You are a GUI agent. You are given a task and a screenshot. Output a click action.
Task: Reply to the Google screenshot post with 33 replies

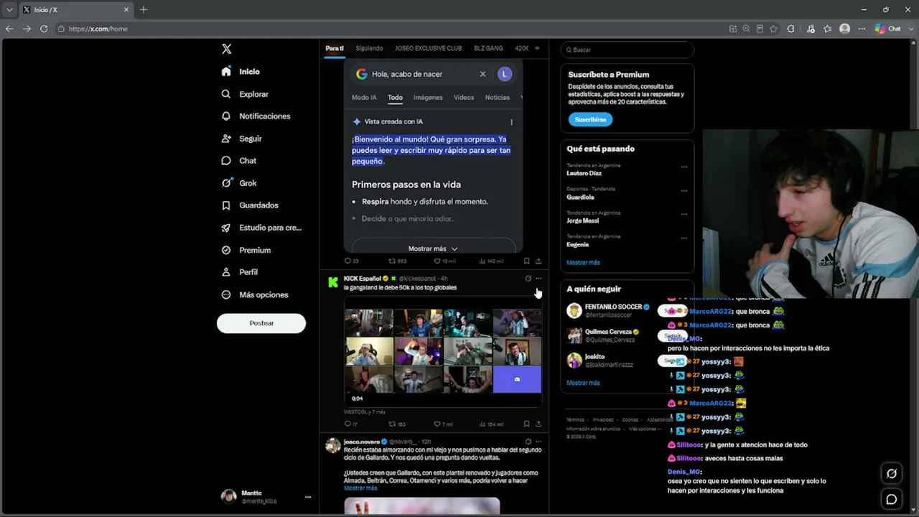[x=351, y=261]
